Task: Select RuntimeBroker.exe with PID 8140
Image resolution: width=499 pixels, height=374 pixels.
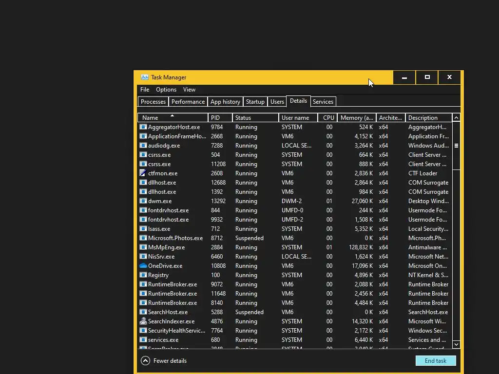Action: (x=295, y=302)
